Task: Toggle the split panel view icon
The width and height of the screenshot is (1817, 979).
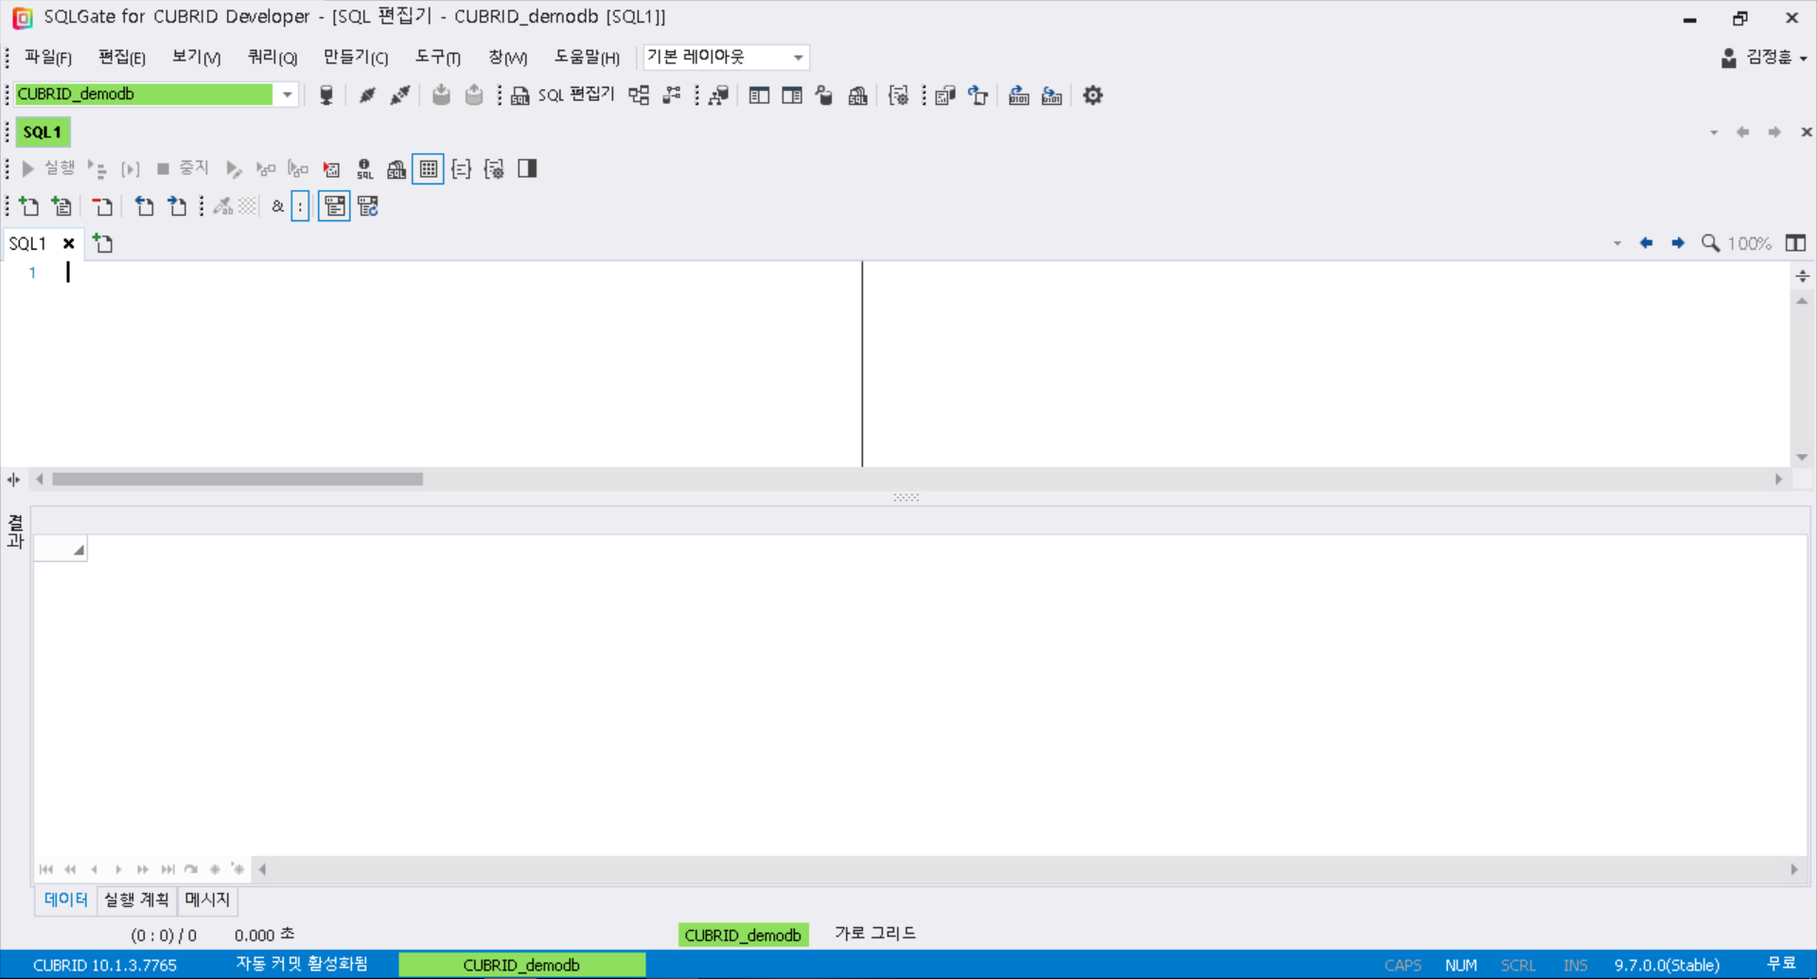Action: click(527, 169)
